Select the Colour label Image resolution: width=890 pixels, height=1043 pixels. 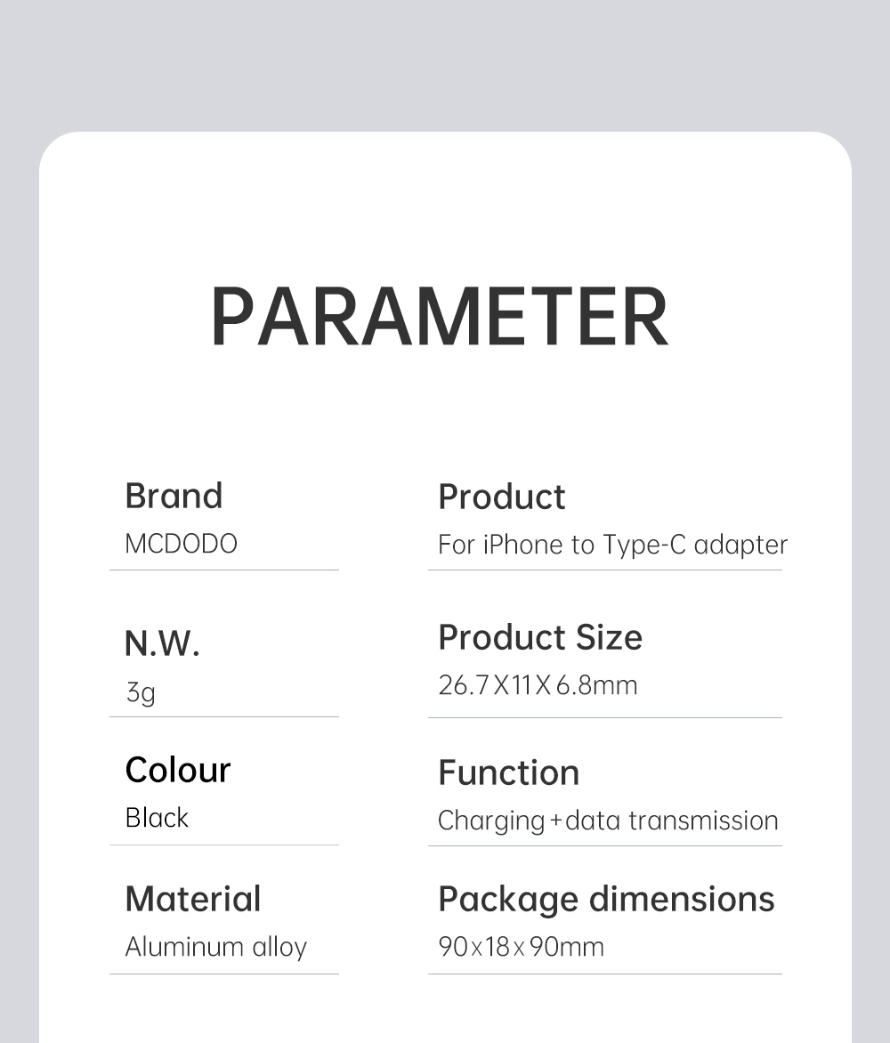tap(177, 770)
